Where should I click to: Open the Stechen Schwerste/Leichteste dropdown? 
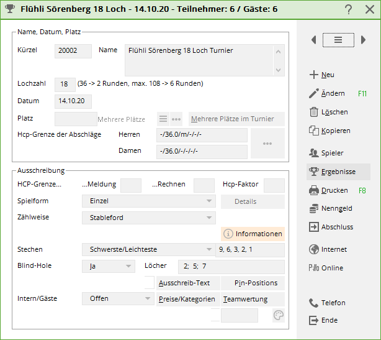pos(148,250)
